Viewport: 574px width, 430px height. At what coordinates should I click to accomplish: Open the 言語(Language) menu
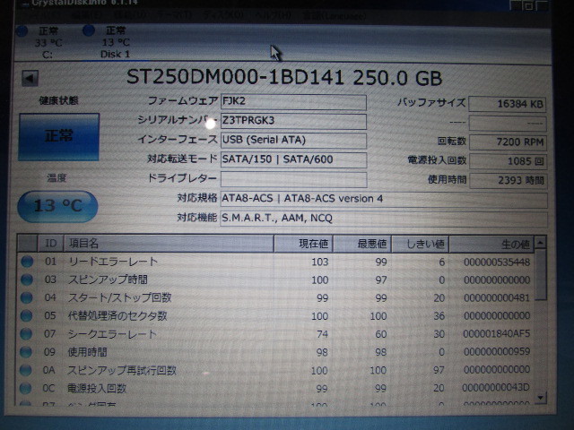click(x=334, y=16)
